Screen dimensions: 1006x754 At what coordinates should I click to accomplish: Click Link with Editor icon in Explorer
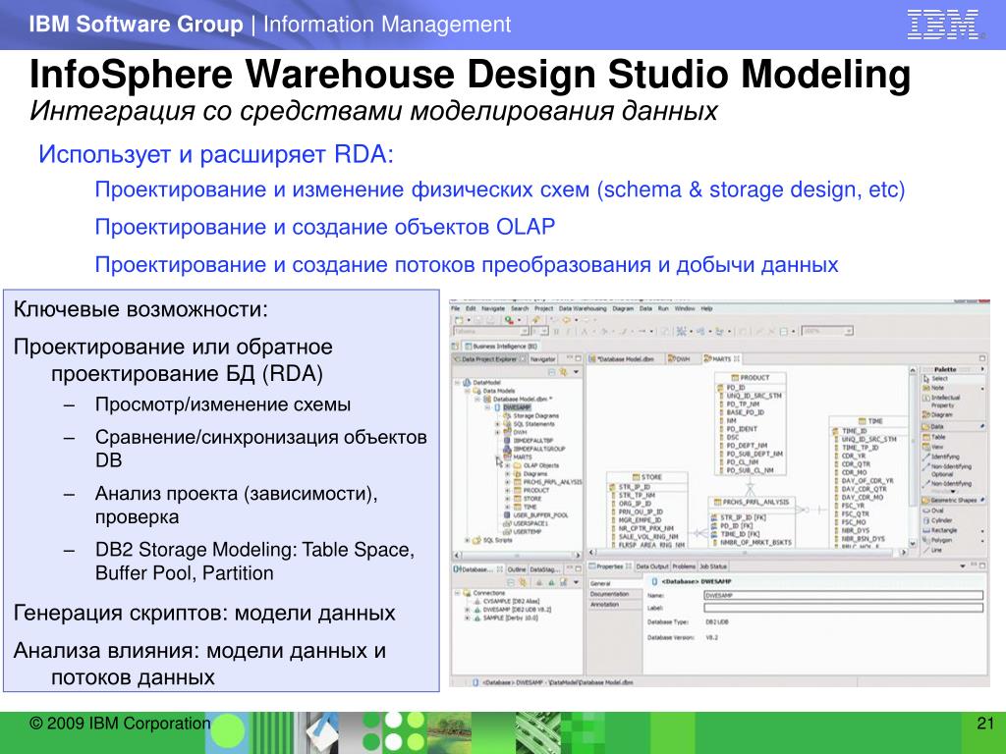564,372
